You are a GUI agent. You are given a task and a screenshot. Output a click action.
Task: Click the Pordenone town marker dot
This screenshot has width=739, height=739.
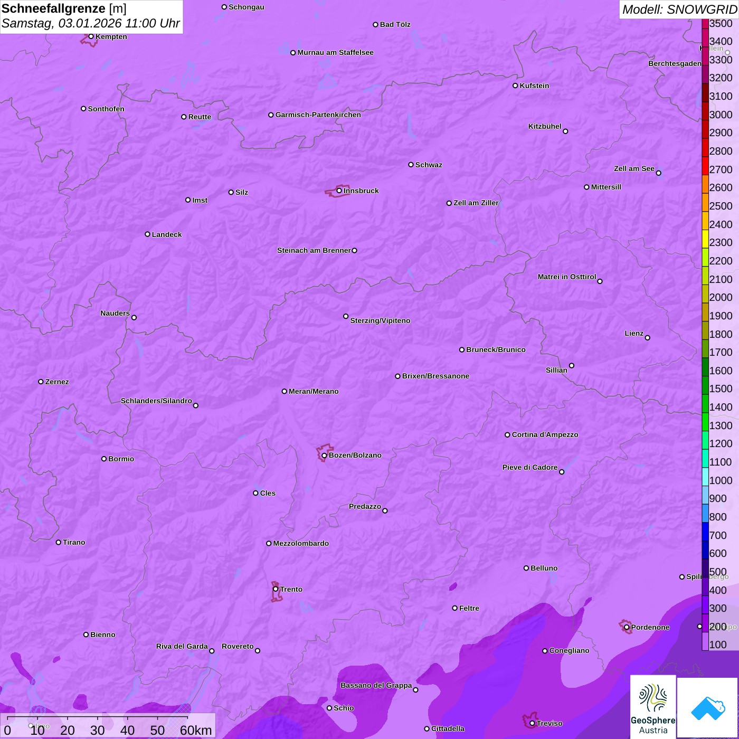pyautogui.click(x=627, y=627)
